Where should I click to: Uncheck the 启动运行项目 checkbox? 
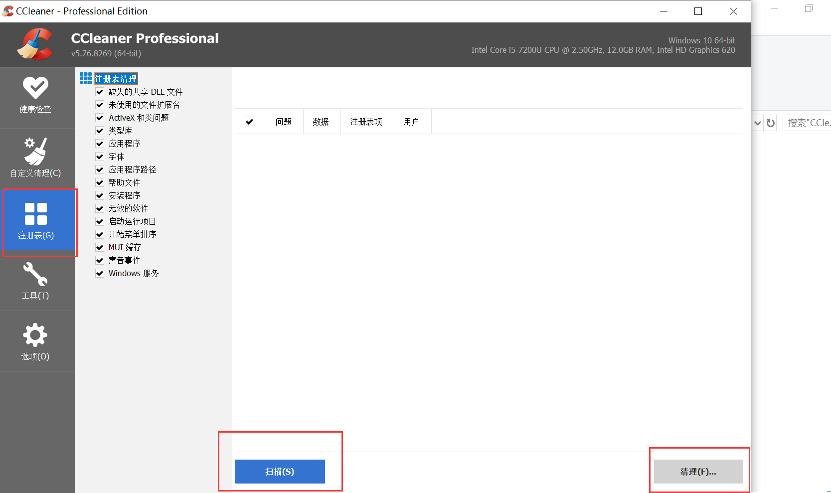(x=100, y=221)
